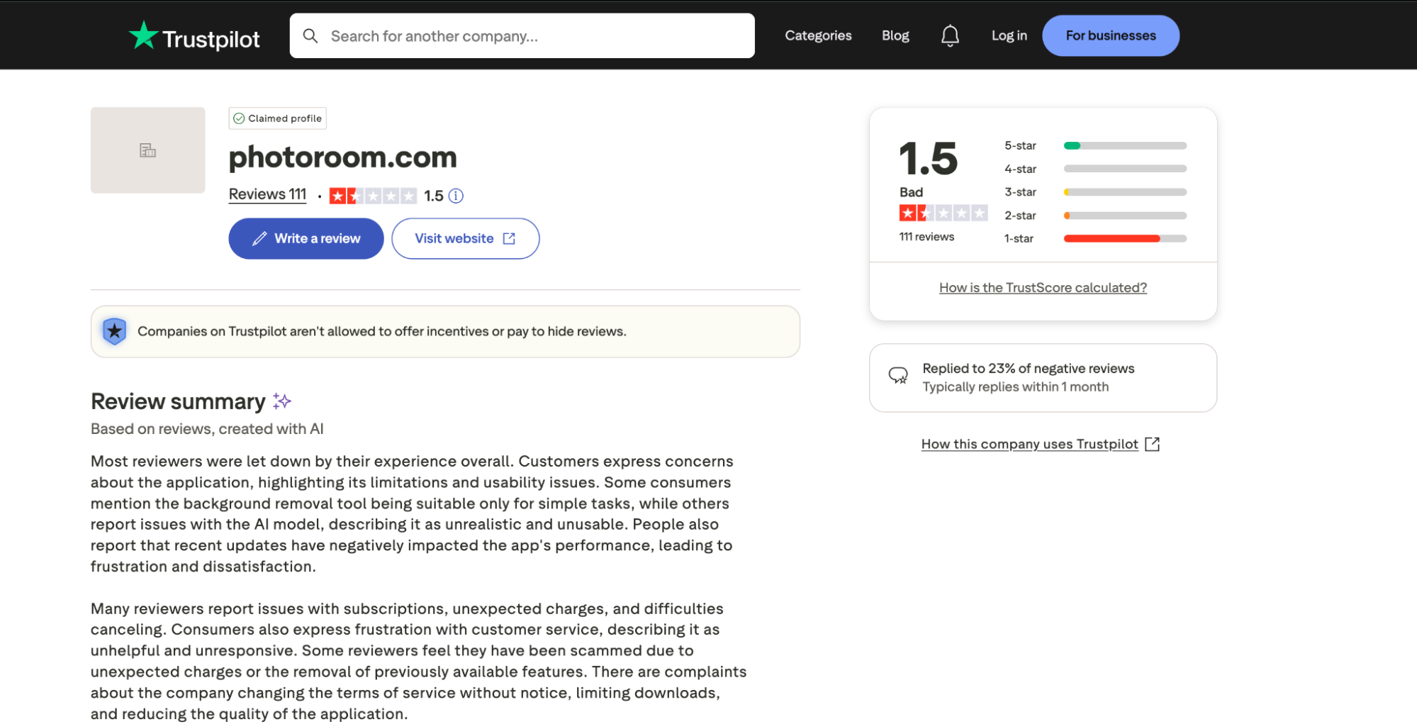Open the Categories menu
Viewport: 1417px width, 724px height.
(x=818, y=35)
